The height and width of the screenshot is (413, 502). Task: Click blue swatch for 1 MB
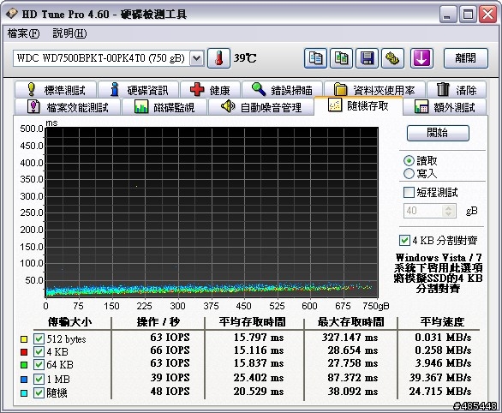click(x=24, y=380)
